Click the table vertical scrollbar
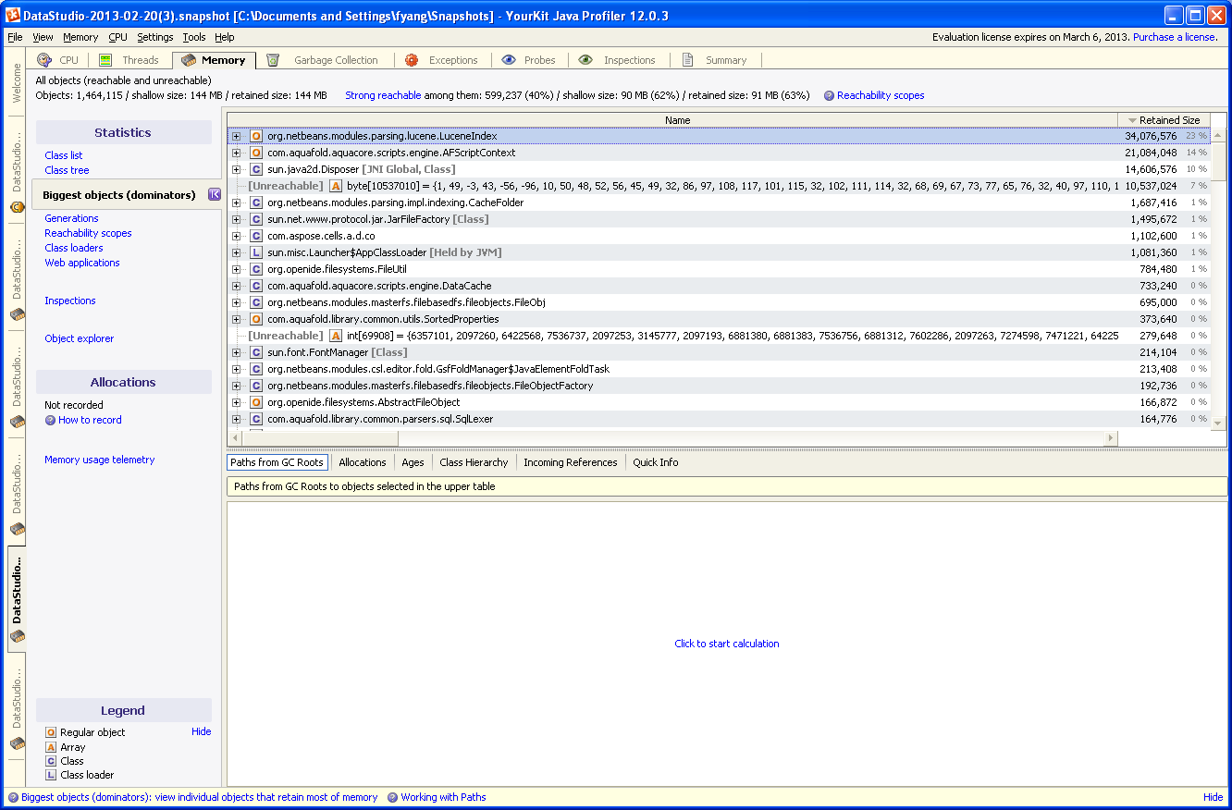Screen dimensions: 1232x810 [1218, 278]
